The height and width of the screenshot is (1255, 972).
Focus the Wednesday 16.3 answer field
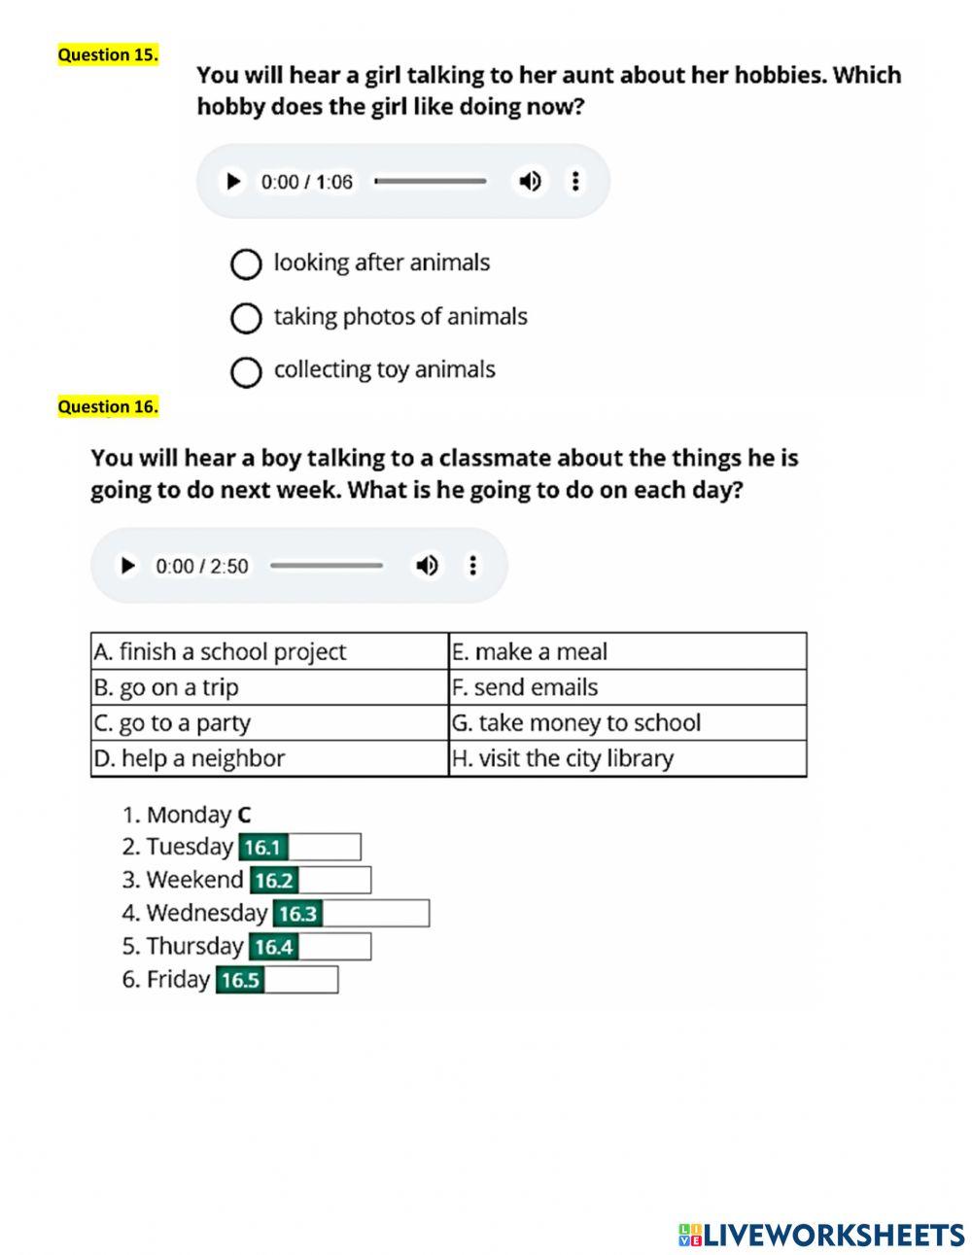[374, 914]
